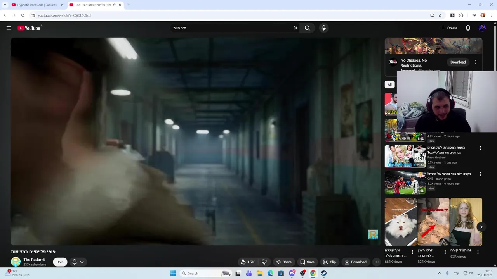The width and height of the screenshot is (497, 279).
Task: Create a Clip from the video
Action: pos(329,262)
